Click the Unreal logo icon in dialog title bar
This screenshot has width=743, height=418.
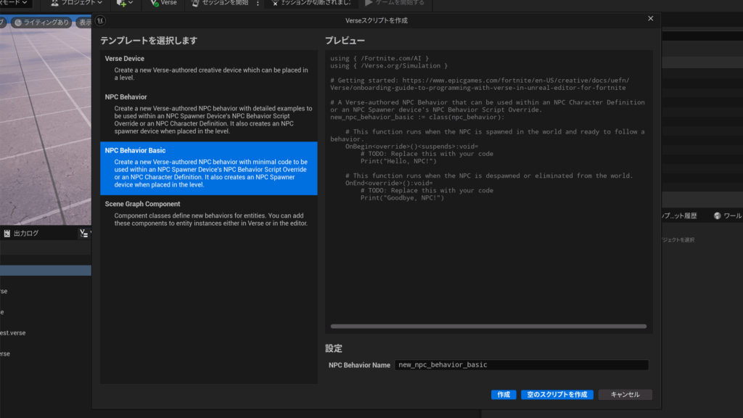100,20
